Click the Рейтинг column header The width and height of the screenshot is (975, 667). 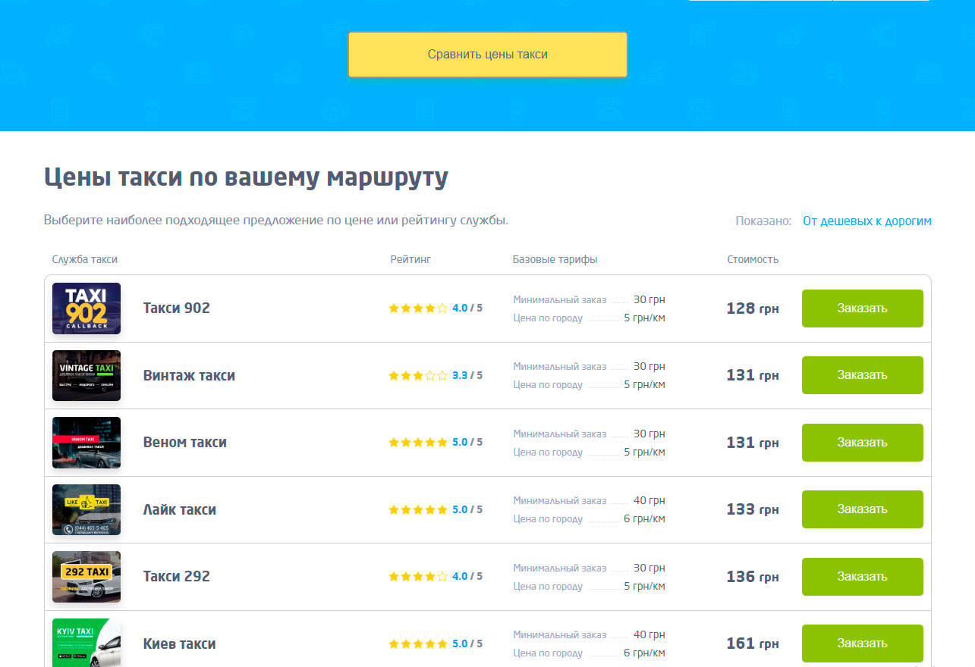click(410, 259)
